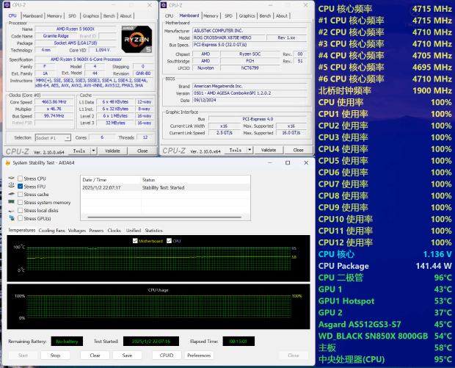The image size is (455, 368).
Task: Open About tab in left CPU-Z
Action: click(125, 16)
